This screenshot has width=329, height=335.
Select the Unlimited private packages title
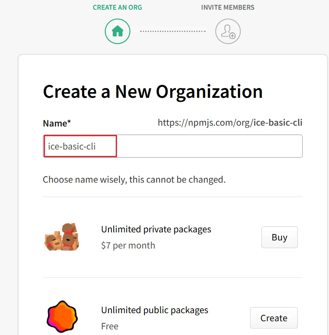(156, 230)
